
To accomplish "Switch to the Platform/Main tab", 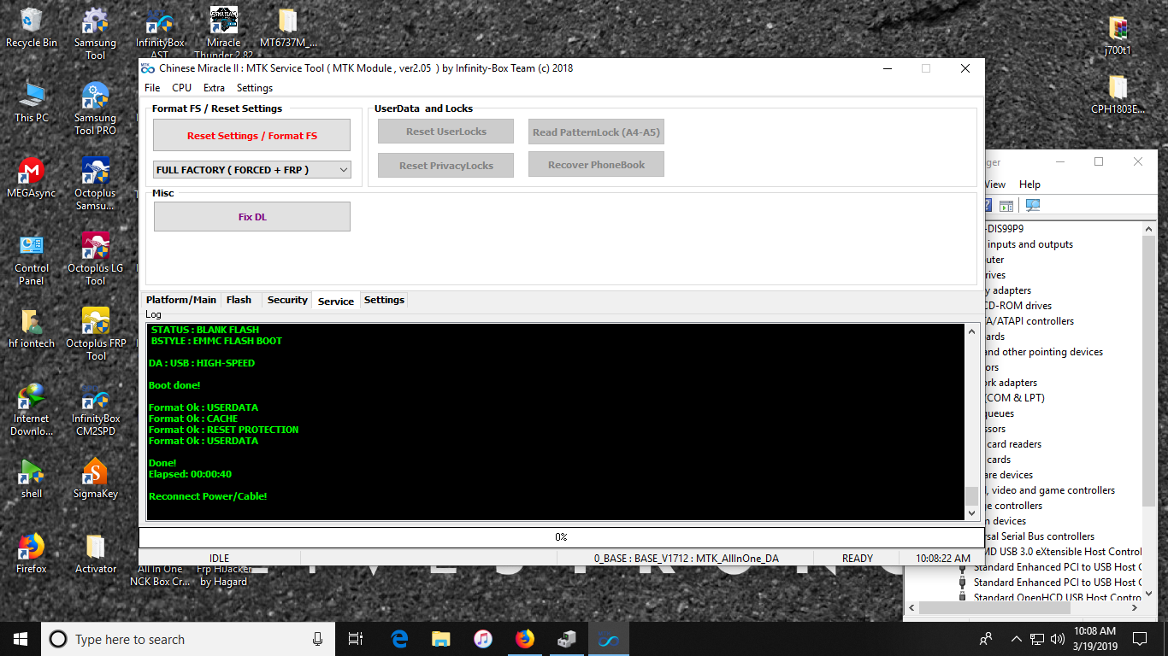I will (181, 300).
